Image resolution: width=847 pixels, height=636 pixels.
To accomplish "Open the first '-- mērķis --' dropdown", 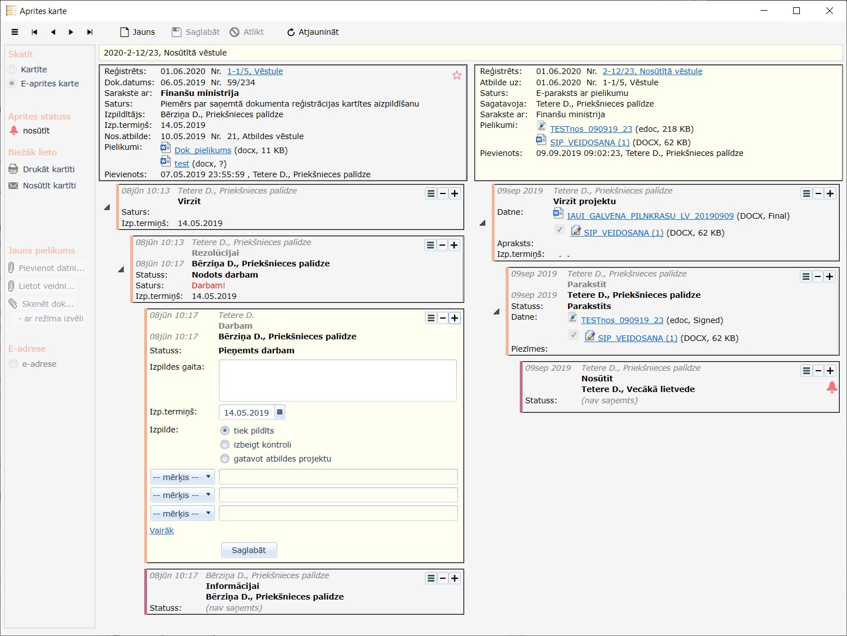I will pyautogui.click(x=182, y=477).
